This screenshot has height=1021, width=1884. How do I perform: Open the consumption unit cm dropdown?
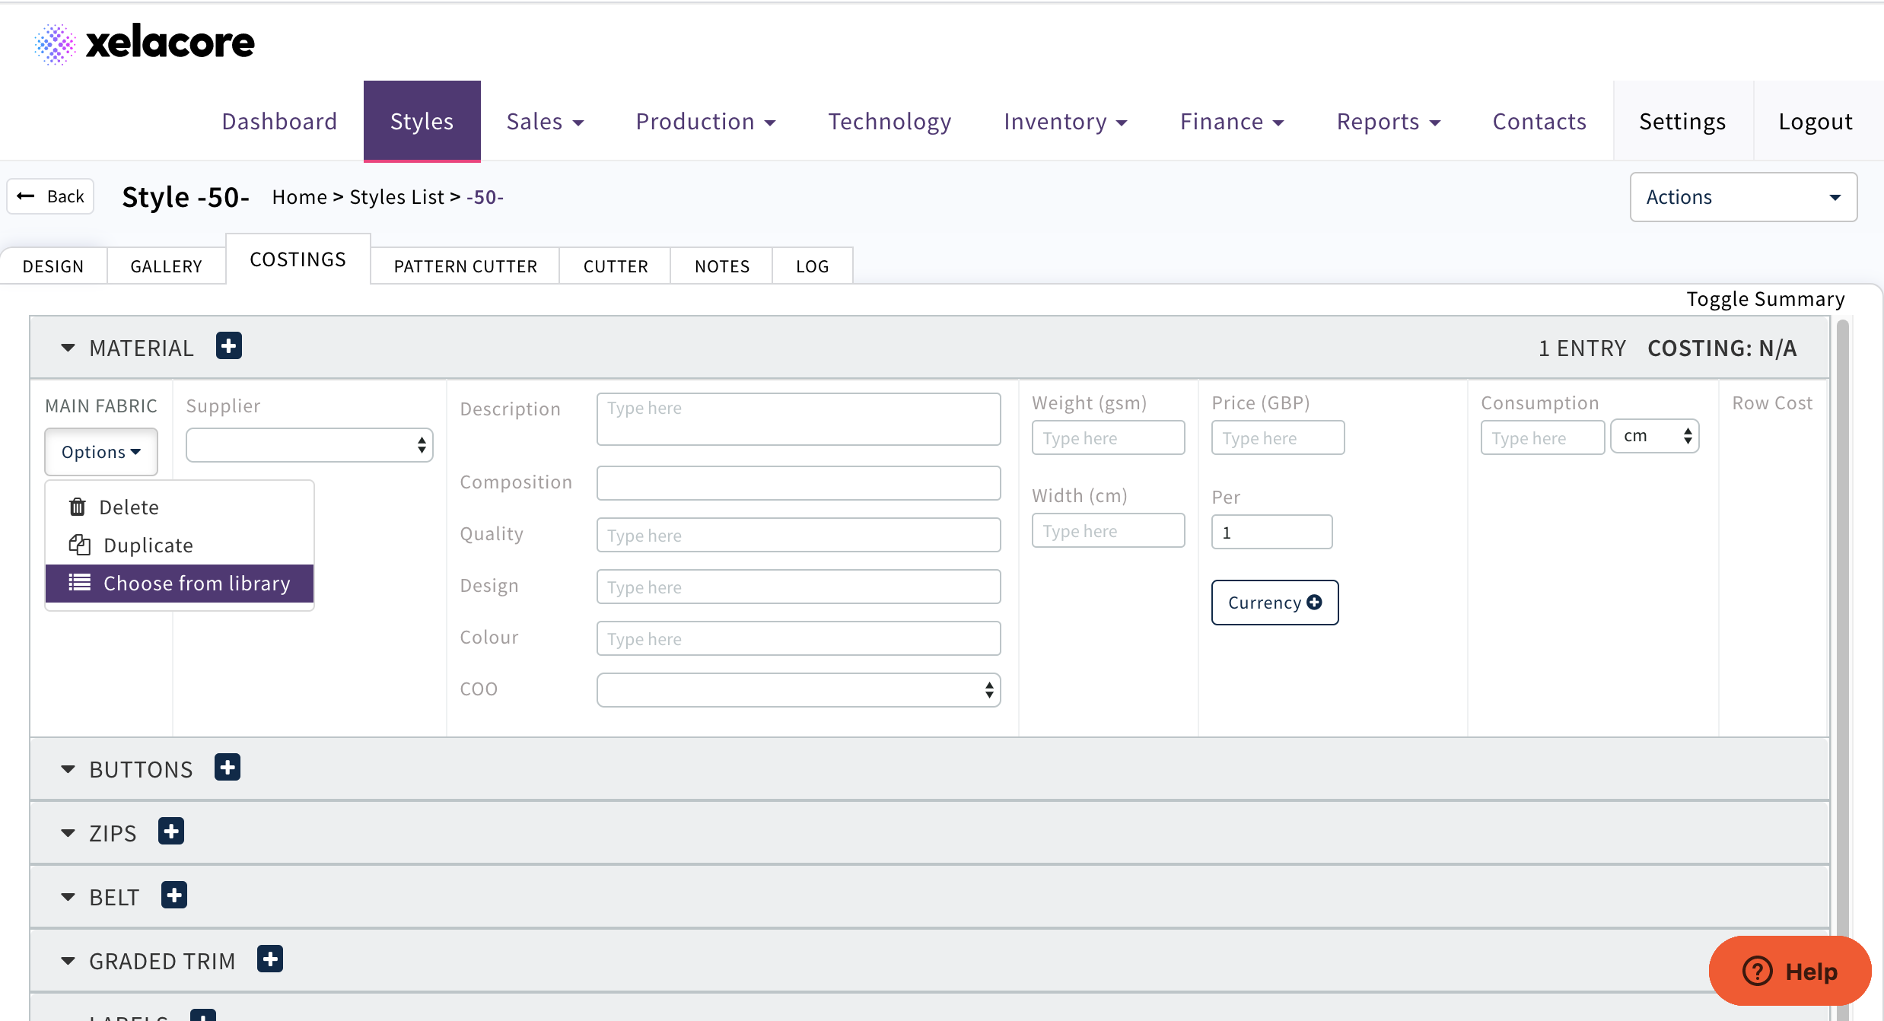1654,437
